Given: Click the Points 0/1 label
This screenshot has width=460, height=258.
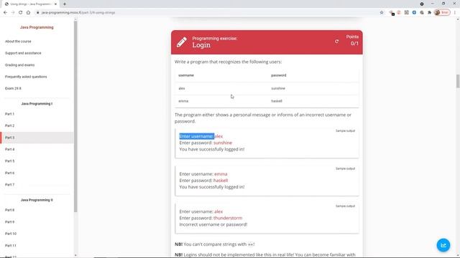Looking at the screenshot, I should [x=352, y=40].
